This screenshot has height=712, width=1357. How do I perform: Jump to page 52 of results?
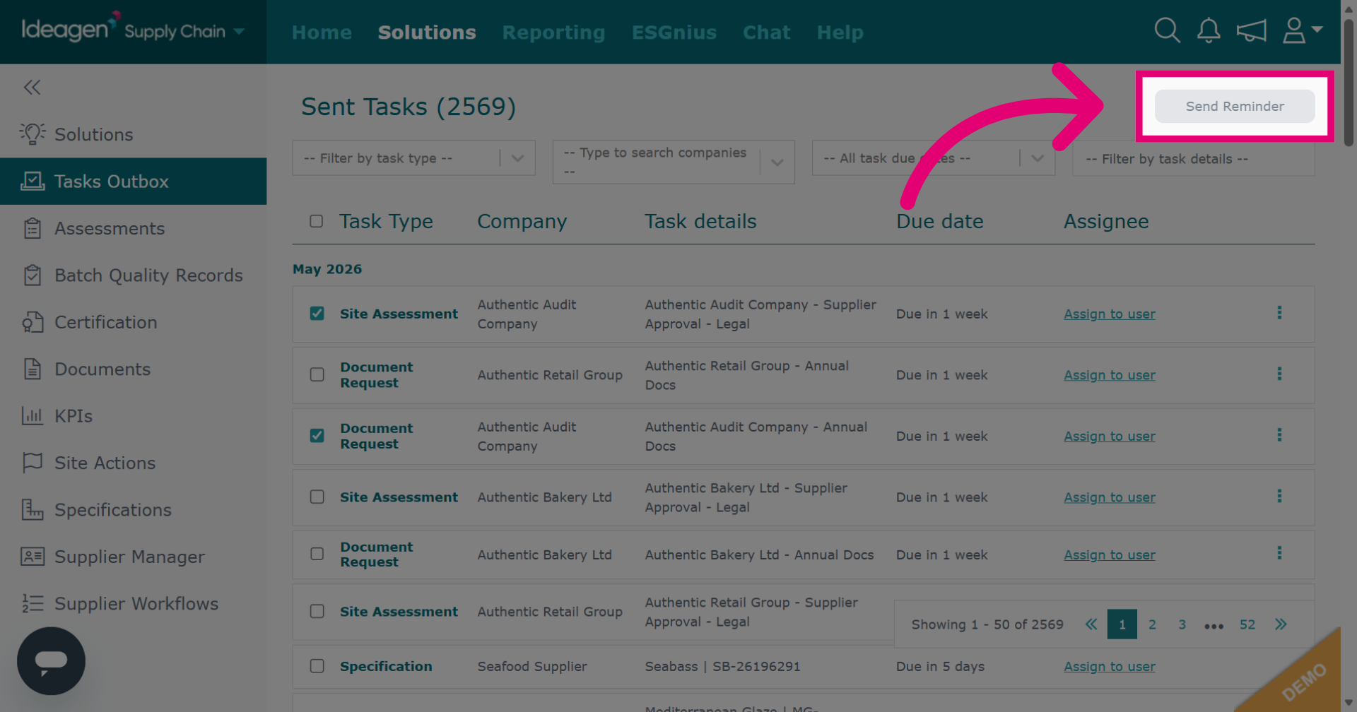point(1247,624)
